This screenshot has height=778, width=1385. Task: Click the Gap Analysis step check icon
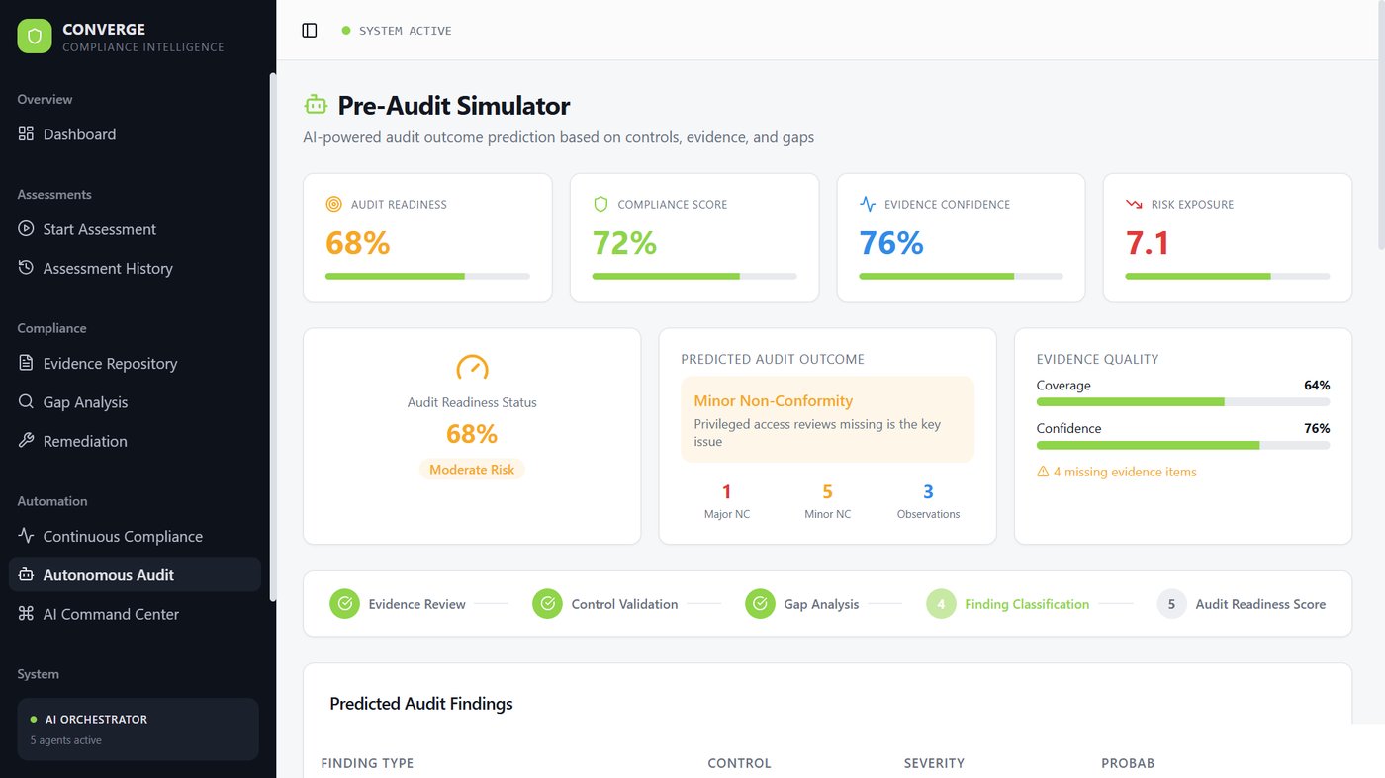click(x=760, y=603)
